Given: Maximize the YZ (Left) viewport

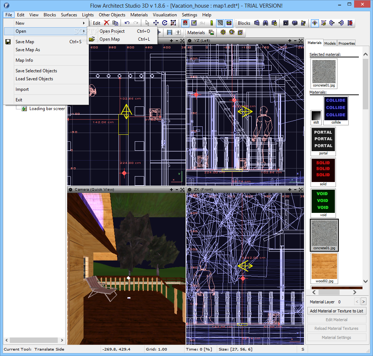Looking at the screenshot, I should click(x=301, y=41).
